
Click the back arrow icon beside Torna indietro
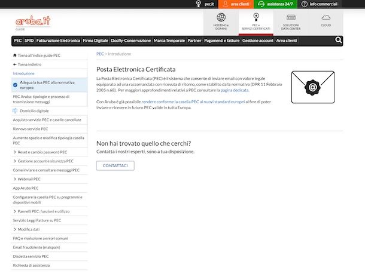[15, 64]
